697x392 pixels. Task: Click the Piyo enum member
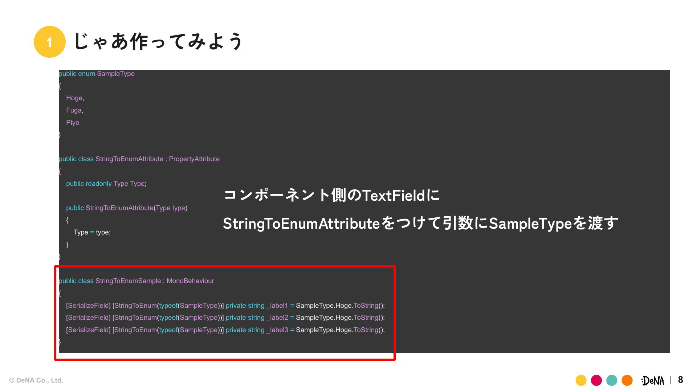click(x=73, y=123)
